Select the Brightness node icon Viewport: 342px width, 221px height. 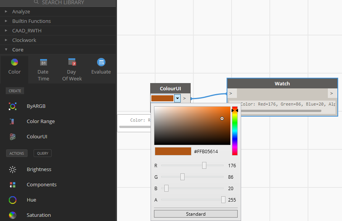12,169
